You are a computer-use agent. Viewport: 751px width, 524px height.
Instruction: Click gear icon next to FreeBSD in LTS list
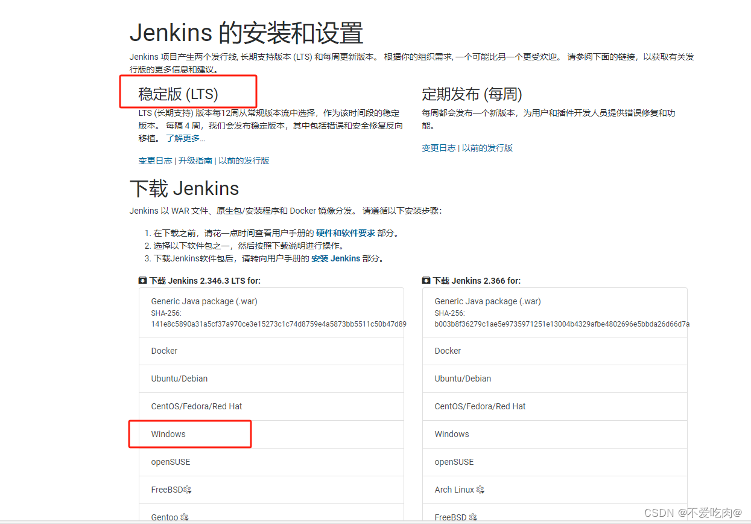coord(188,490)
